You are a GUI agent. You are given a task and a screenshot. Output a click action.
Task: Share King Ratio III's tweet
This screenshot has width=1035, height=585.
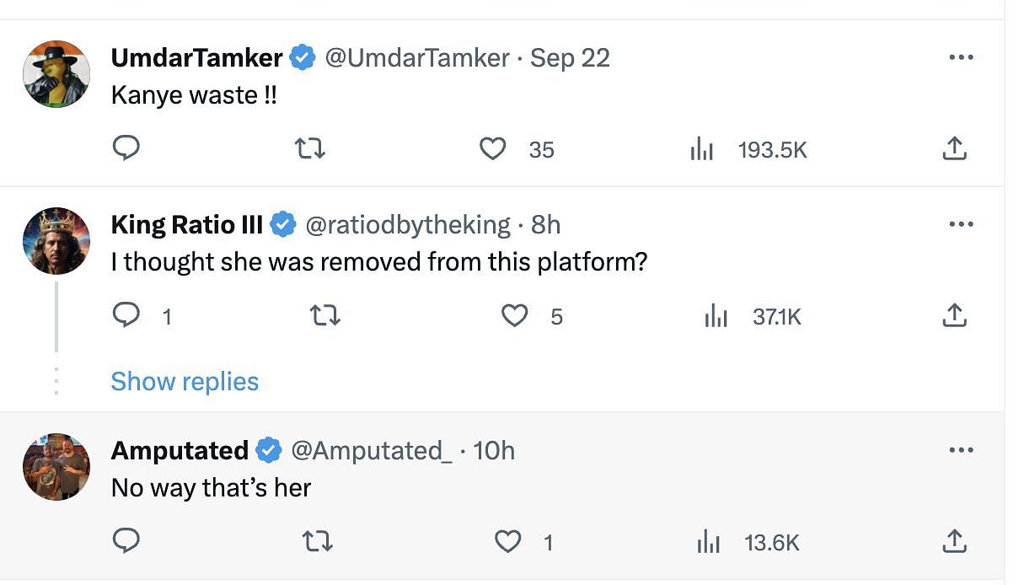click(953, 316)
